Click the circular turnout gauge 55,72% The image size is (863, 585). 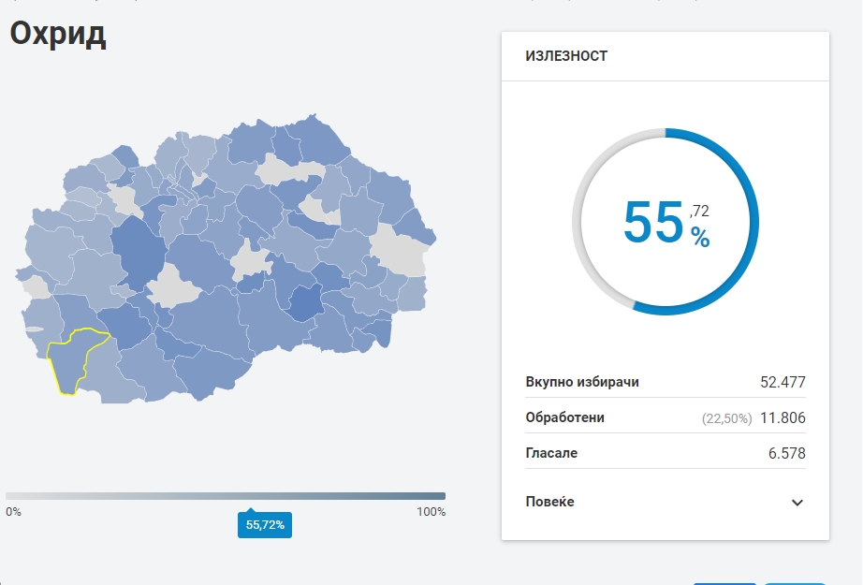[666, 222]
